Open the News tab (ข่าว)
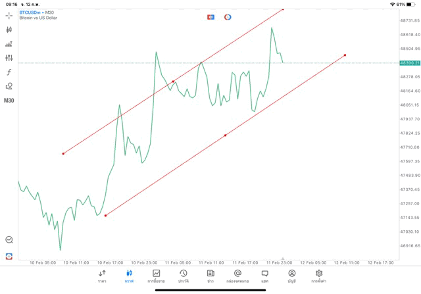Viewport: 421px width, 294px height. coord(210,276)
